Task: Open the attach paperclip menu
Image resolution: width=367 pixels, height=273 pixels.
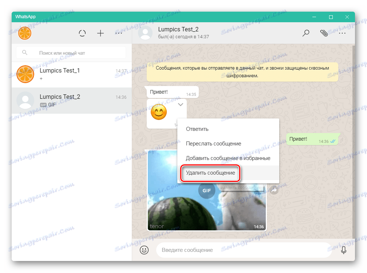Action: tap(324, 33)
